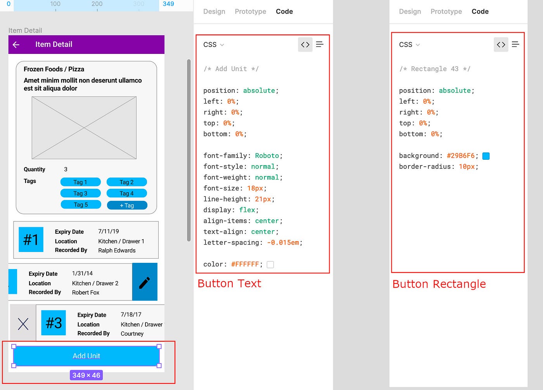Image resolution: width=543 pixels, height=390 pixels.
Task: Click the image placeholder thumbnail
Action: (x=84, y=128)
